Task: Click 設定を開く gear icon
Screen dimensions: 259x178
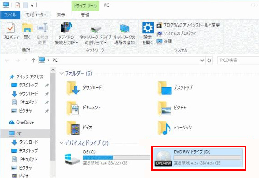Action: pyautogui.click(x=148, y=28)
